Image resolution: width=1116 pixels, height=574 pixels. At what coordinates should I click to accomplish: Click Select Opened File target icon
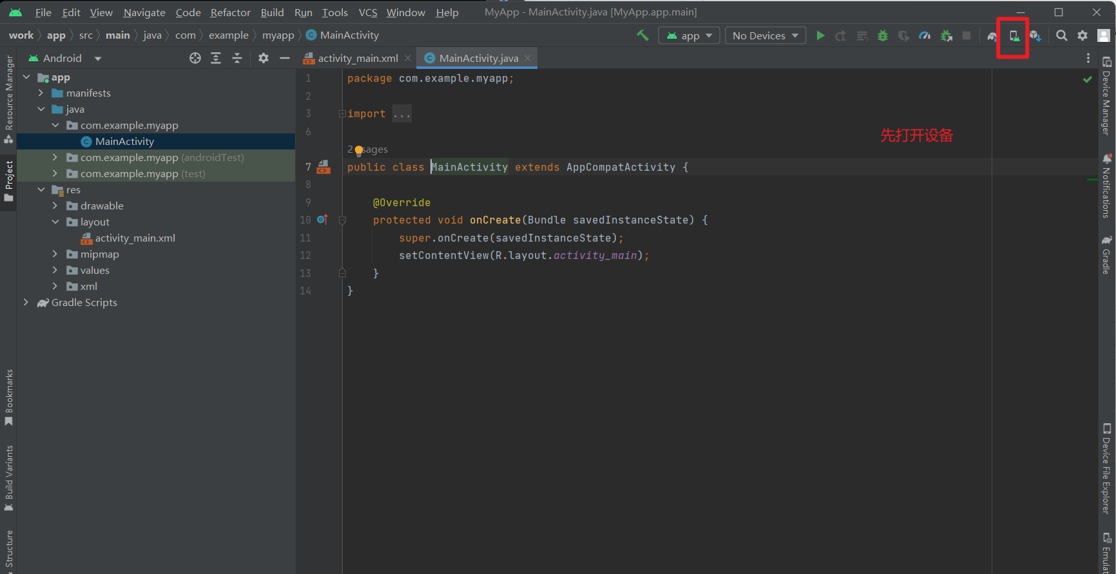click(x=195, y=58)
